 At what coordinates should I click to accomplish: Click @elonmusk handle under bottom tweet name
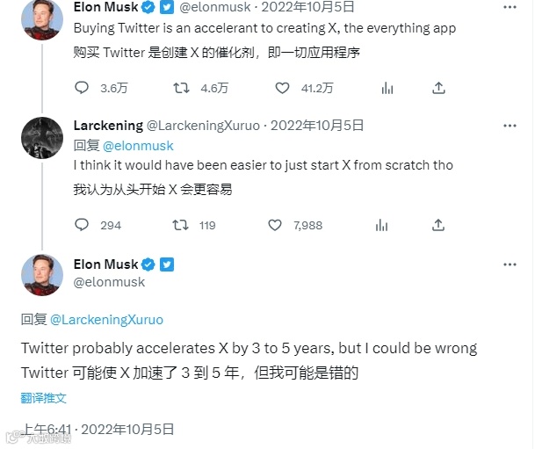[x=110, y=282]
